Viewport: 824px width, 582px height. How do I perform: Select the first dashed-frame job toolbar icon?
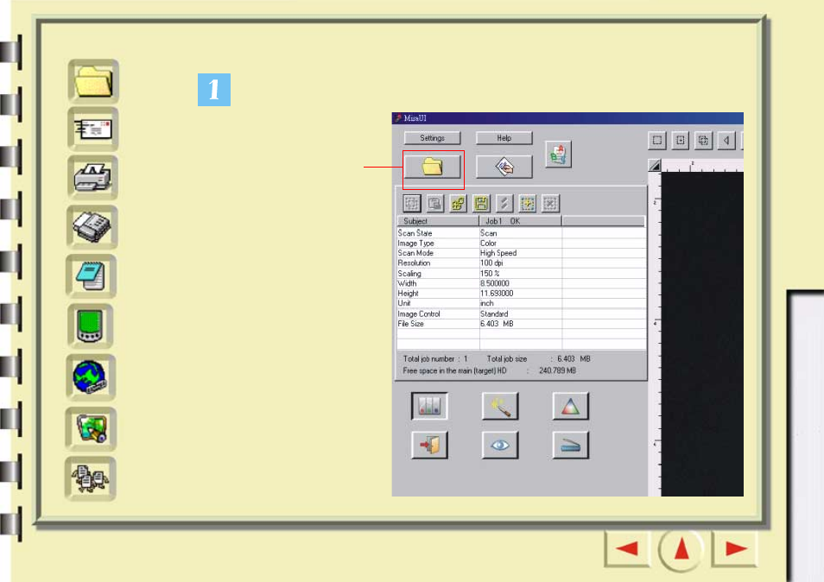point(412,203)
